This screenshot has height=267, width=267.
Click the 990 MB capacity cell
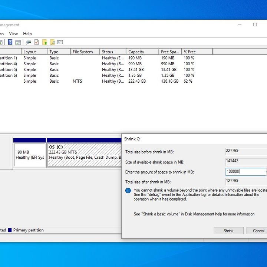[x=135, y=64]
